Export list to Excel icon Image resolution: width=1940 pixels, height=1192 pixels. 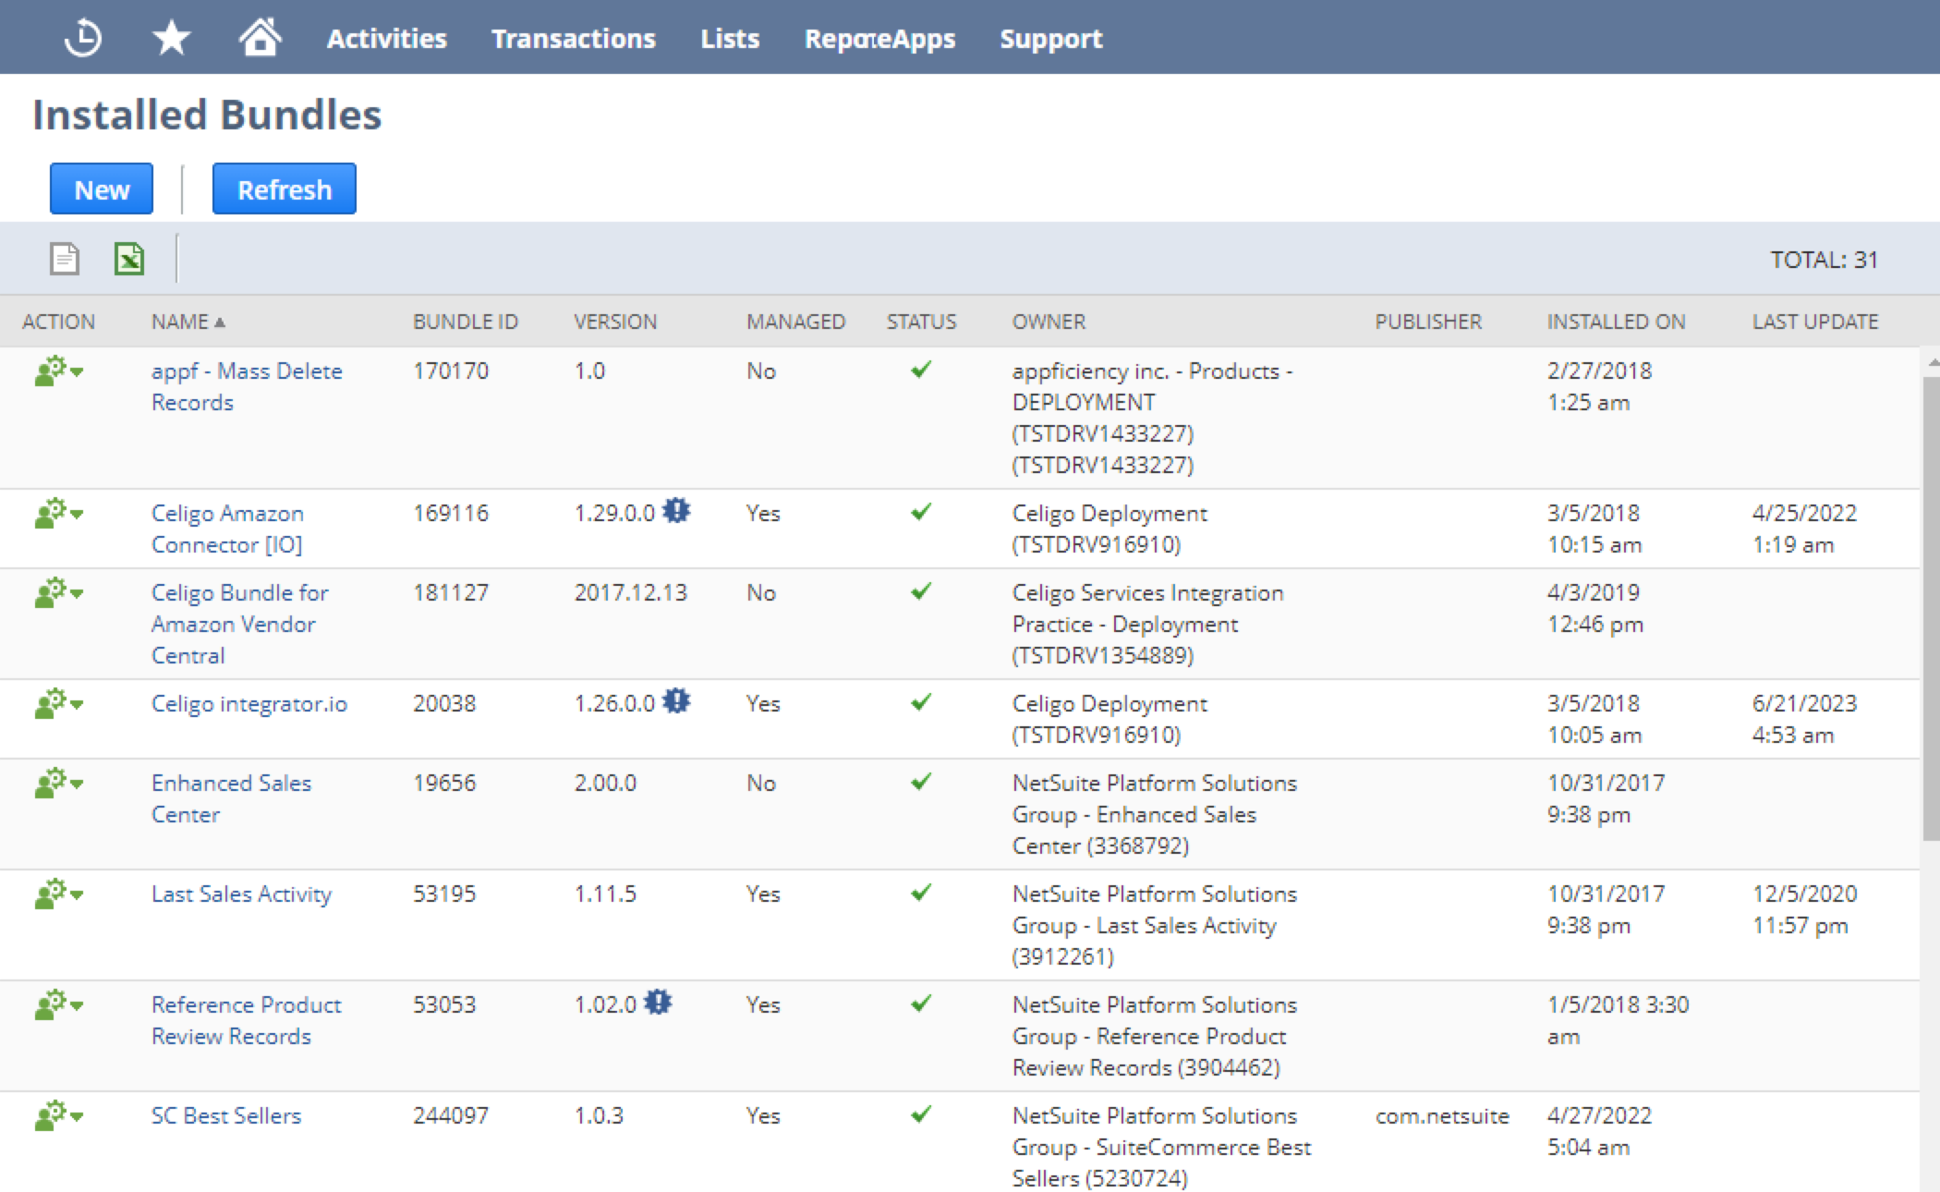129,259
